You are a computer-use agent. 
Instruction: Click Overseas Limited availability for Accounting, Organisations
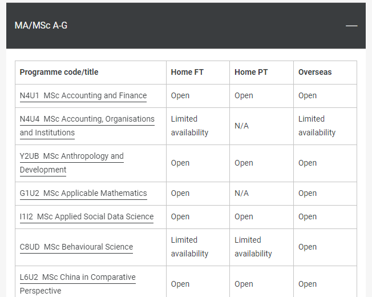[x=317, y=126]
